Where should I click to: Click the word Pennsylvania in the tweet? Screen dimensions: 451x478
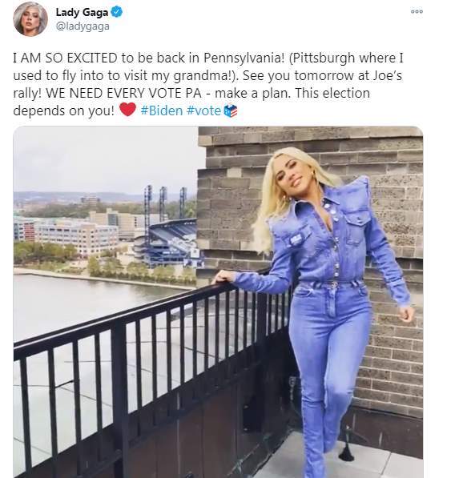tap(244, 58)
